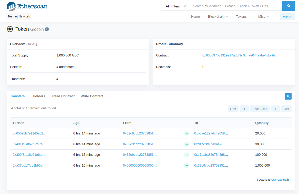299x194 pixels.
Task: Click the Quantity column header
Action: [x=262, y=123]
